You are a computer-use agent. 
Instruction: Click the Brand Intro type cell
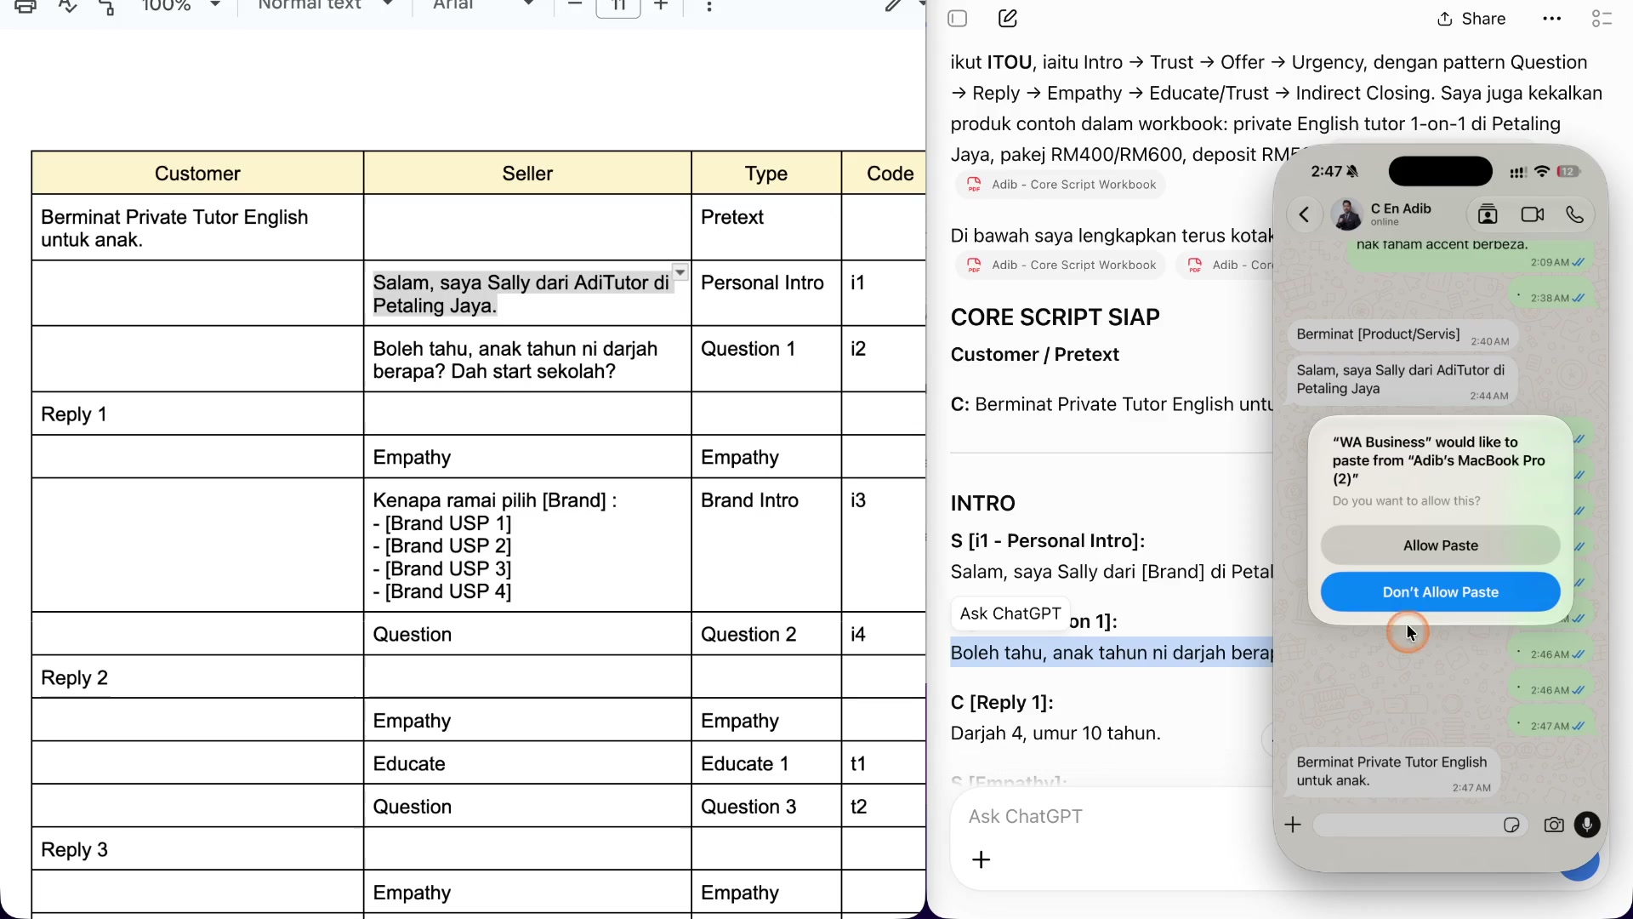point(766,545)
